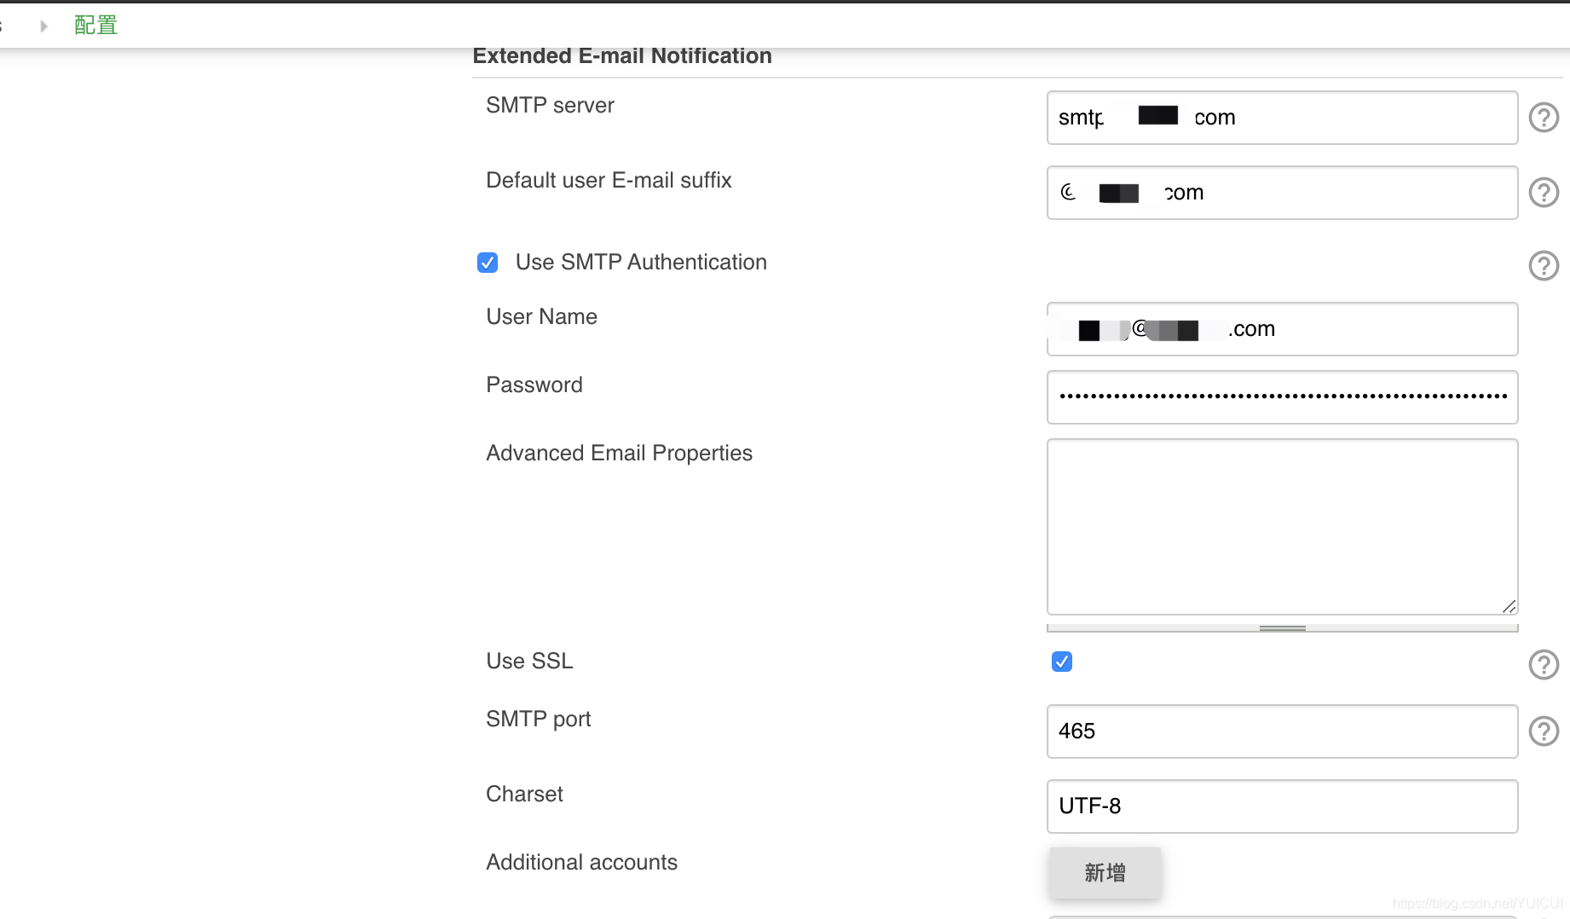Open help for Use SSL option
This screenshot has height=919, width=1570.
tap(1544, 665)
